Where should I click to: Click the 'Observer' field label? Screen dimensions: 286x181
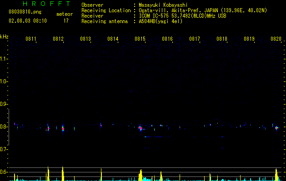[x=92, y=5]
